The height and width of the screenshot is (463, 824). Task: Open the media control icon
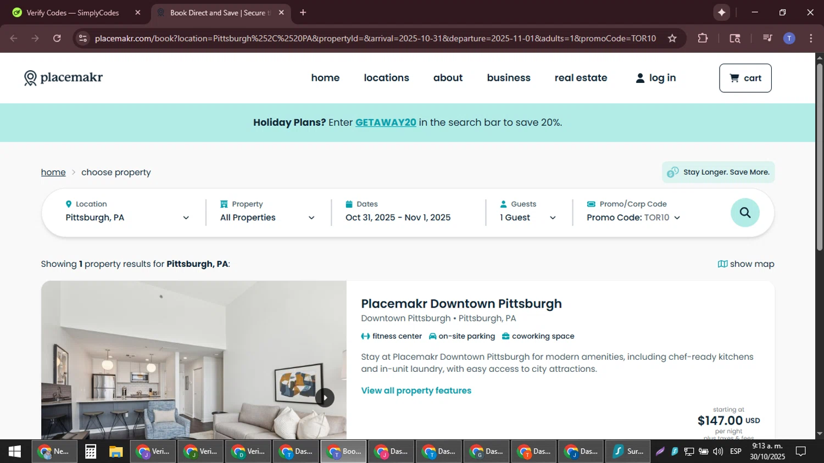[x=767, y=38]
